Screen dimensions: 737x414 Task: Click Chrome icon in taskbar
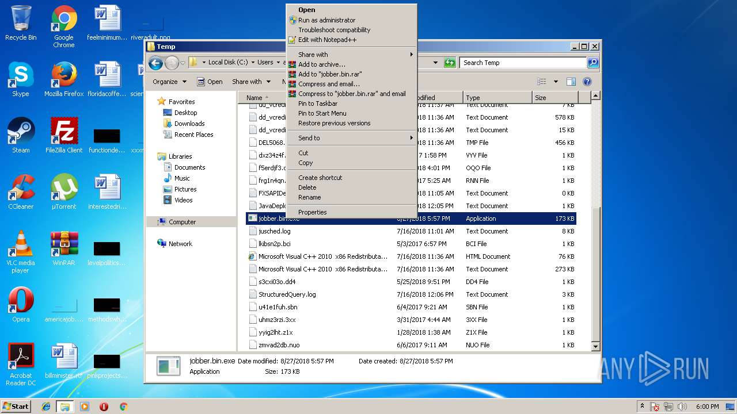click(123, 407)
